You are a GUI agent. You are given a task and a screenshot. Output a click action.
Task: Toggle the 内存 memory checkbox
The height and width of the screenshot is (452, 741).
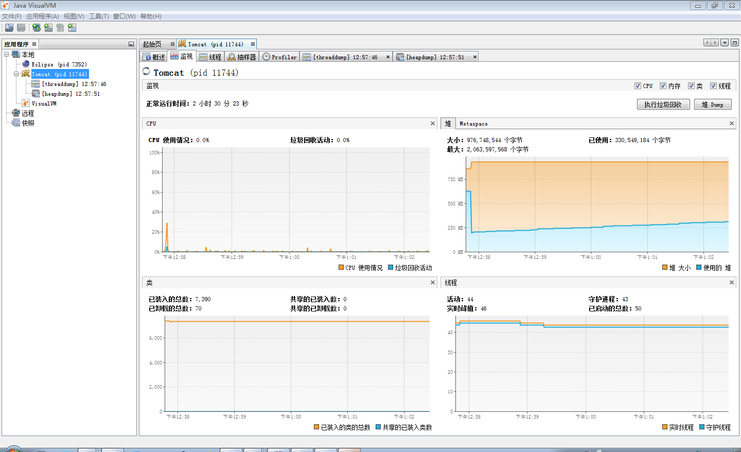point(663,86)
